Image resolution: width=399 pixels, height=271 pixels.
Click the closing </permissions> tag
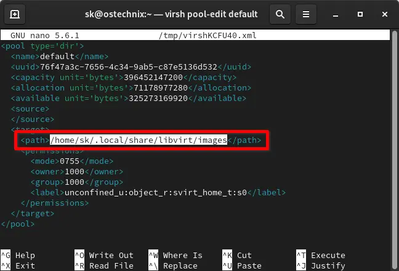pyautogui.click(x=55, y=203)
